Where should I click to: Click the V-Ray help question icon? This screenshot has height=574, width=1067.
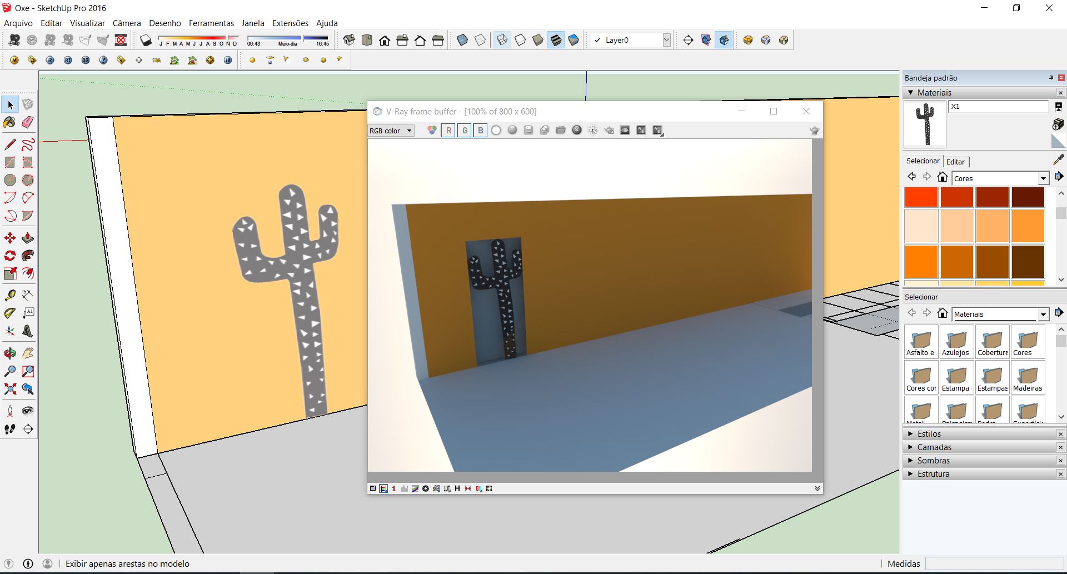103,60
